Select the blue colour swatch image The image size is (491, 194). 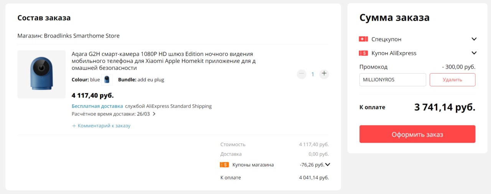(107, 80)
